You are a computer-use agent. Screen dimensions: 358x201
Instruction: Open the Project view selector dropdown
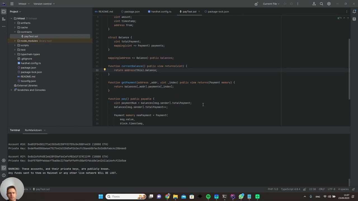pyautogui.click(x=15, y=11)
